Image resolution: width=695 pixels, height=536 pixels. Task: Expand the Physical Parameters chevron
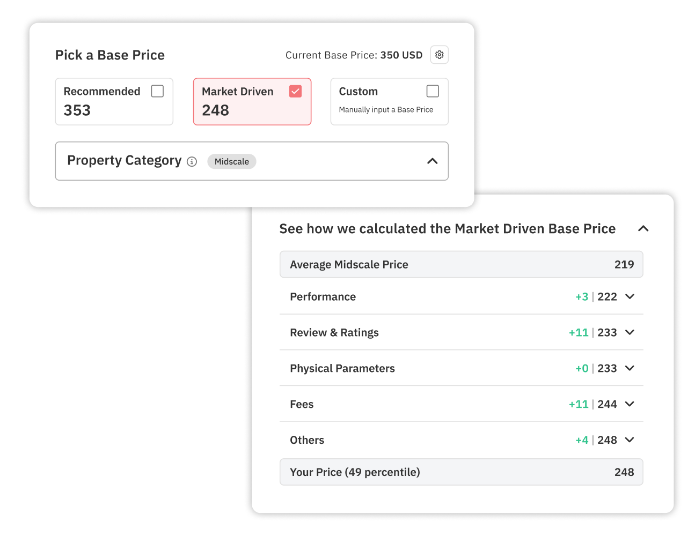point(630,368)
